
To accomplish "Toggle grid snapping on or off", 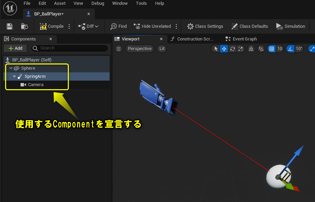I will (x=271, y=49).
